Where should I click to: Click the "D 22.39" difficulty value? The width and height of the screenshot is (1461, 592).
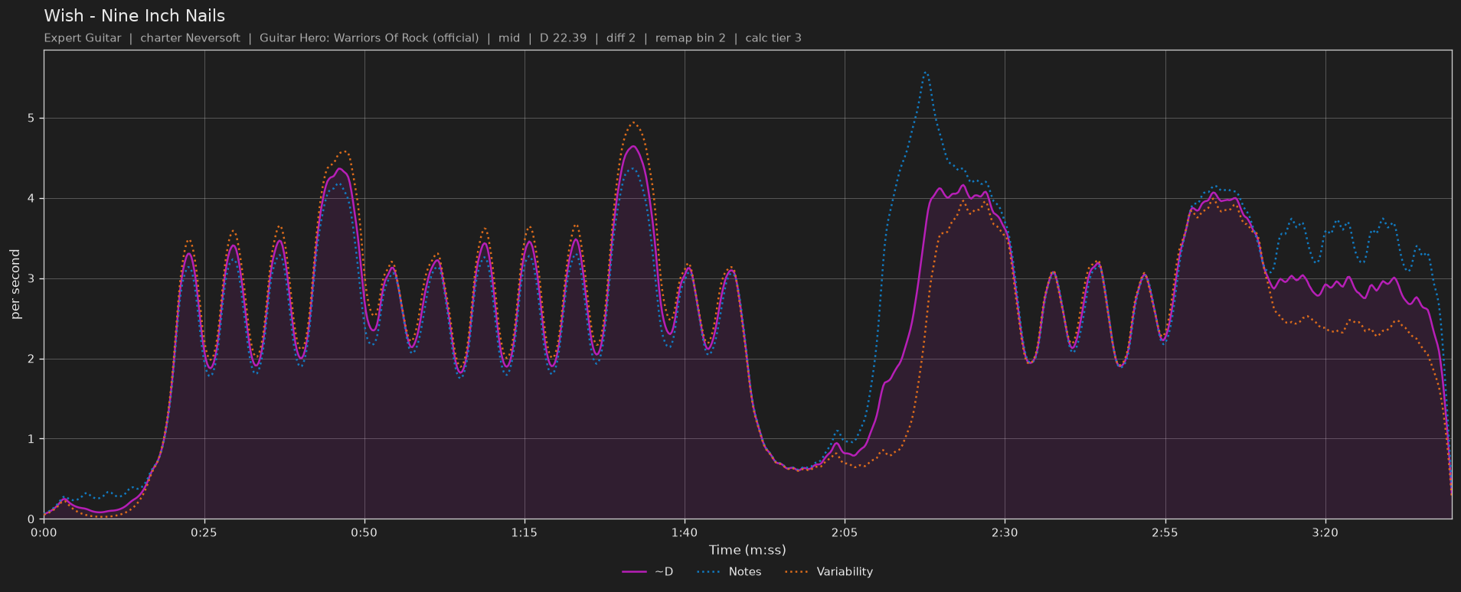563,38
